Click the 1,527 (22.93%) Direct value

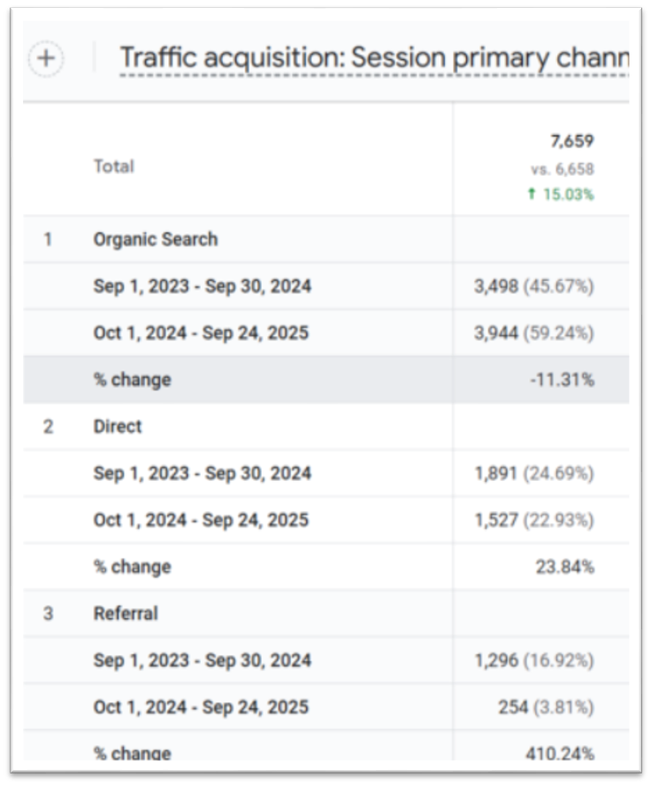(x=534, y=520)
